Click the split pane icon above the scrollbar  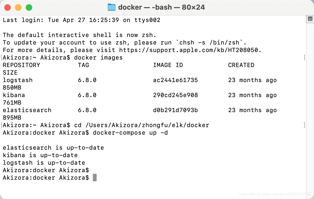click(310, 19)
